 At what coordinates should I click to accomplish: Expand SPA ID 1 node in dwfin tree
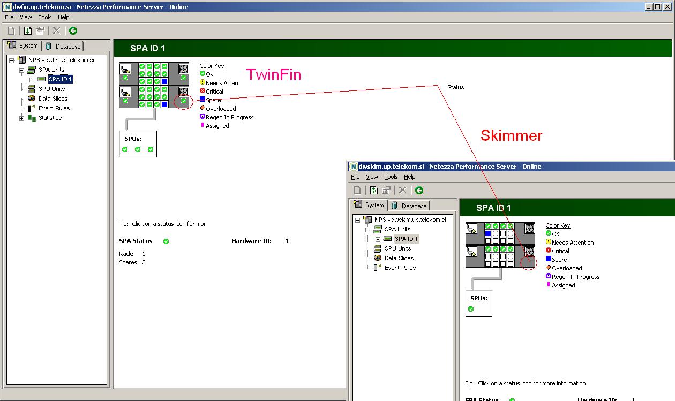pyautogui.click(x=32, y=80)
